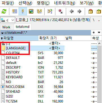Click the SIZE! text file icon

[x=3, y=96]
